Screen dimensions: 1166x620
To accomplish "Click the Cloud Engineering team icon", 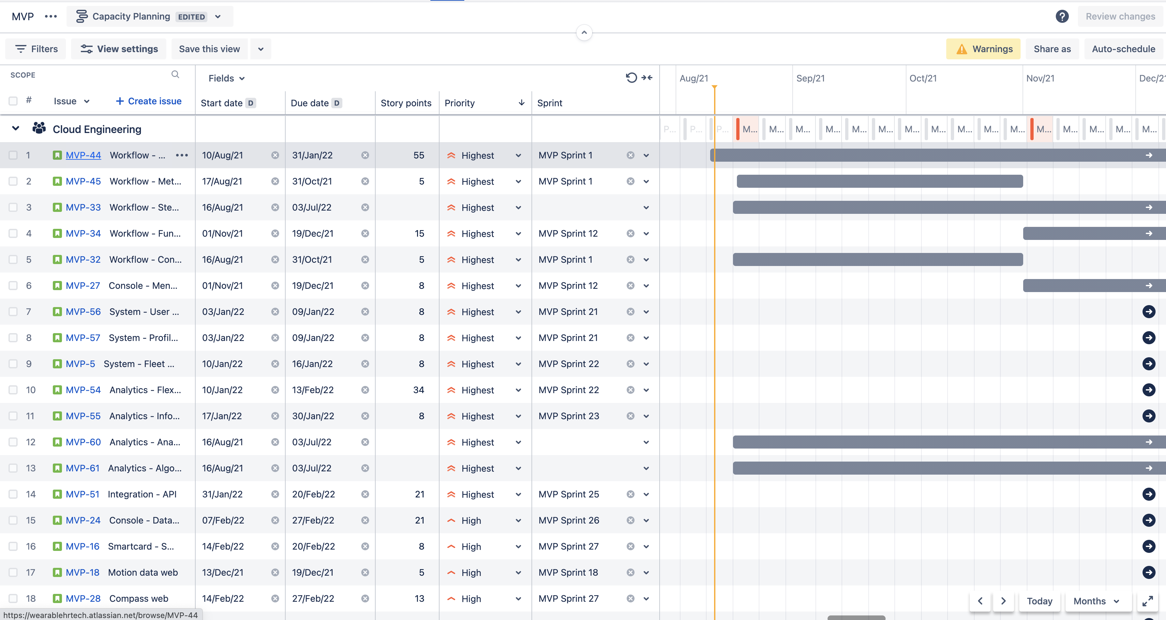I will (x=39, y=128).
